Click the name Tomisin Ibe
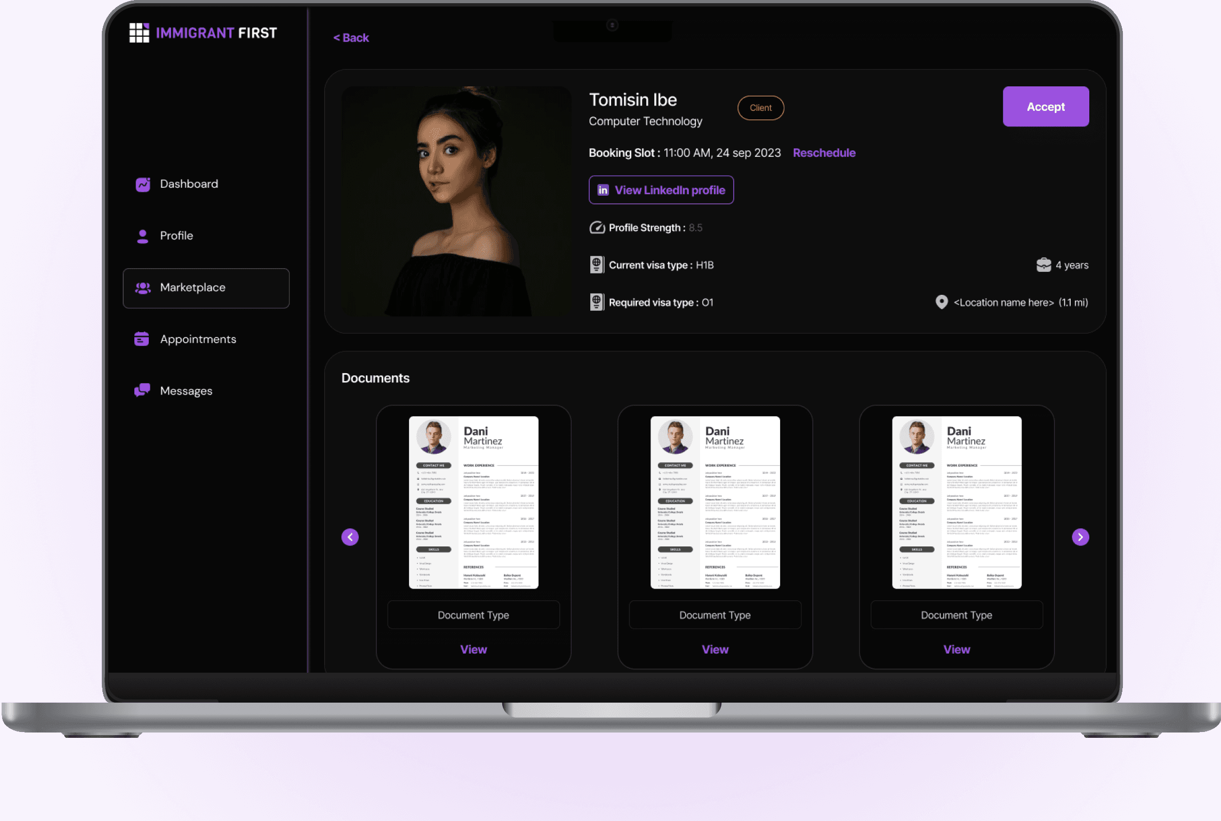1221x821 pixels. click(x=633, y=100)
